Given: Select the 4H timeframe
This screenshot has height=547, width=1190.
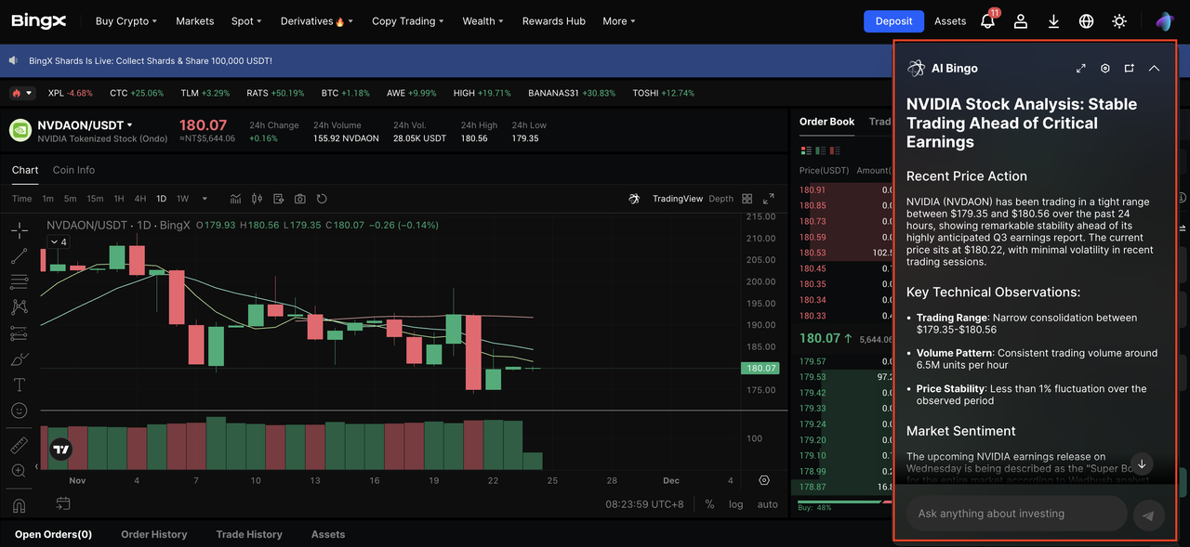Looking at the screenshot, I should 139,199.
